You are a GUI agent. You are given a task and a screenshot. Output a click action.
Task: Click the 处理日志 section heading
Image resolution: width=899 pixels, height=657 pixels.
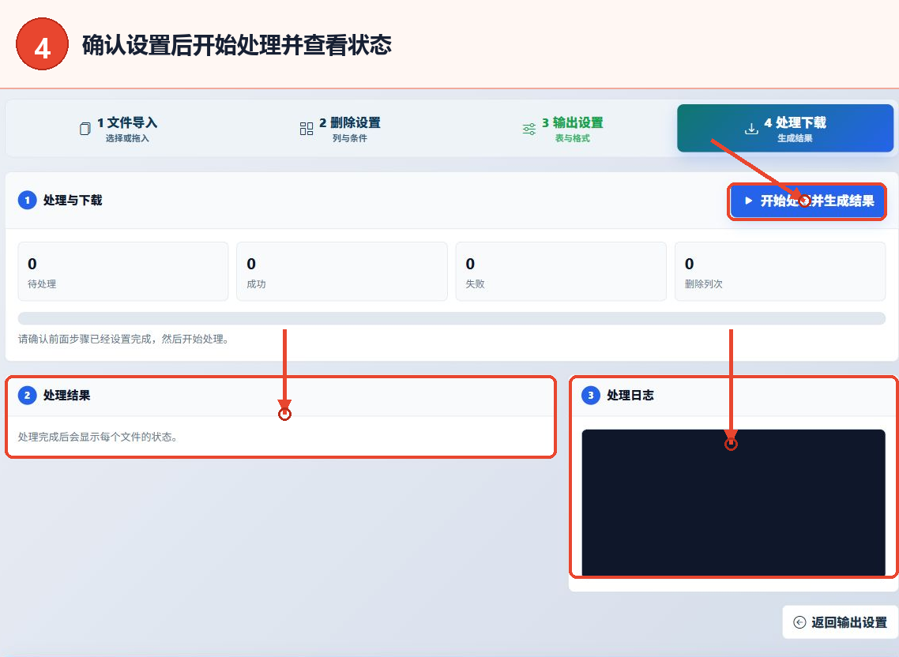pos(630,395)
